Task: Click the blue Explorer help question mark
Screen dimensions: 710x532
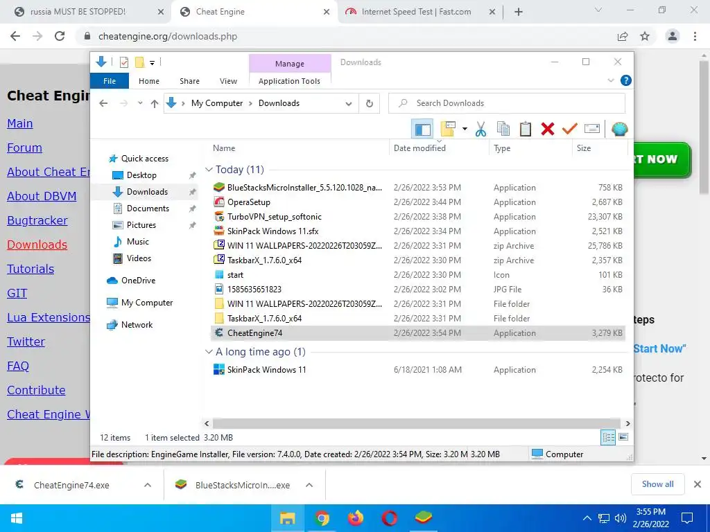Action: click(x=626, y=80)
